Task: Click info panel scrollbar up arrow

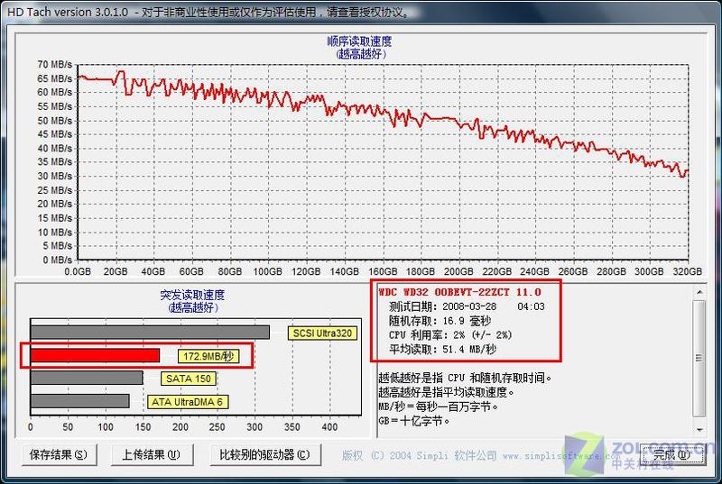Action: click(x=699, y=292)
